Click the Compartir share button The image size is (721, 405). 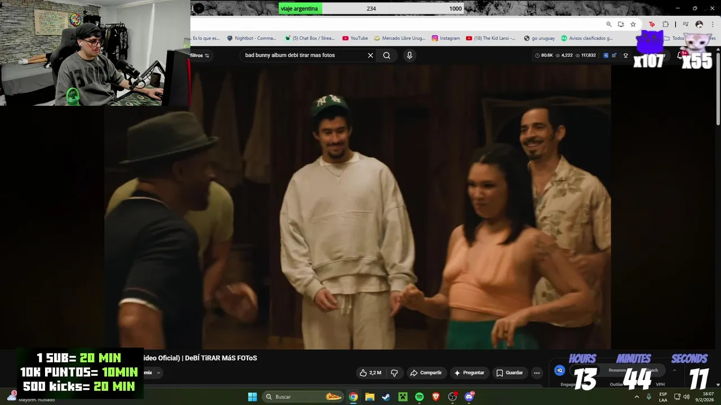pos(426,372)
